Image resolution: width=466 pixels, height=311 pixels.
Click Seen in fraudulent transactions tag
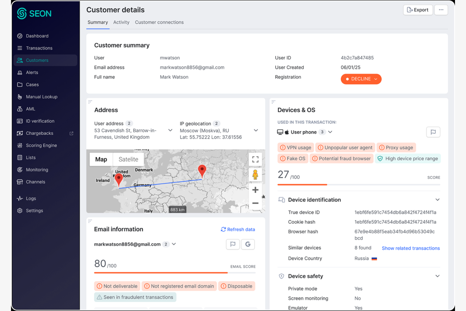pos(135,297)
